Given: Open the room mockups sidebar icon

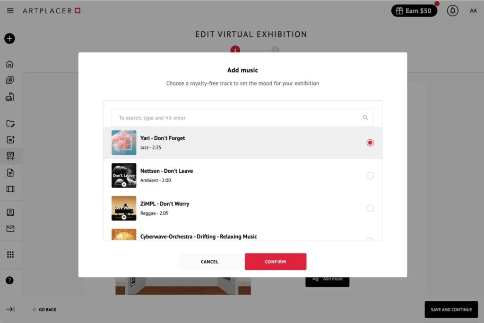Looking at the screenshot, I should (9, 96).
